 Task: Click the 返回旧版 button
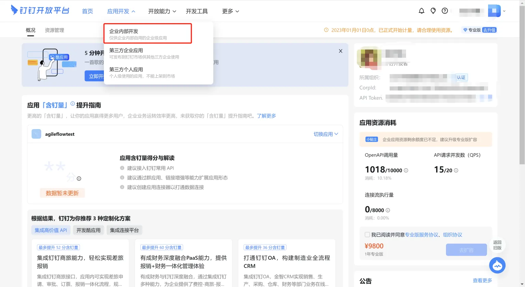tap(497, 245)
